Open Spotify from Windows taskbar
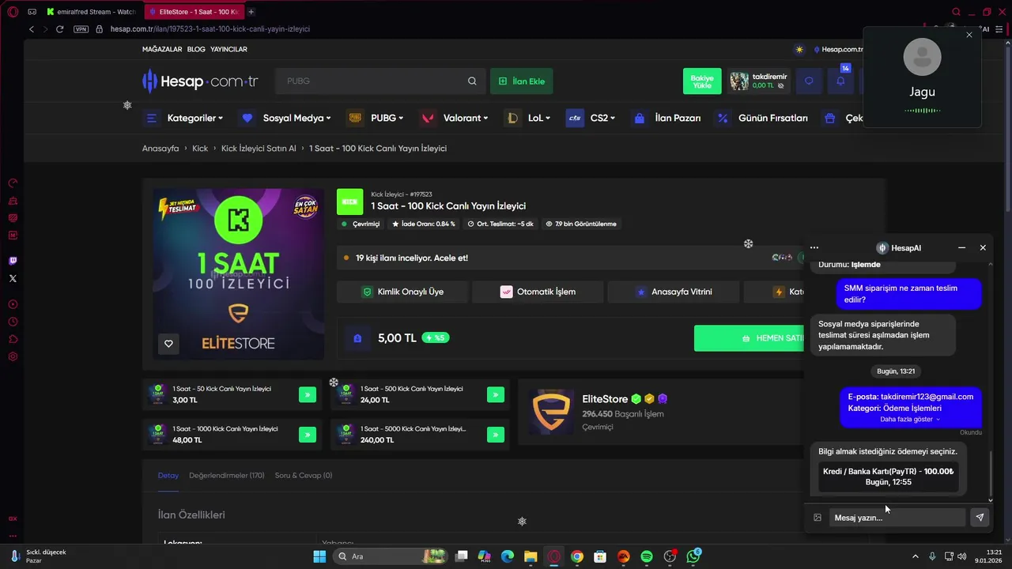1012x569 pixels. click(x=647, y=556)
